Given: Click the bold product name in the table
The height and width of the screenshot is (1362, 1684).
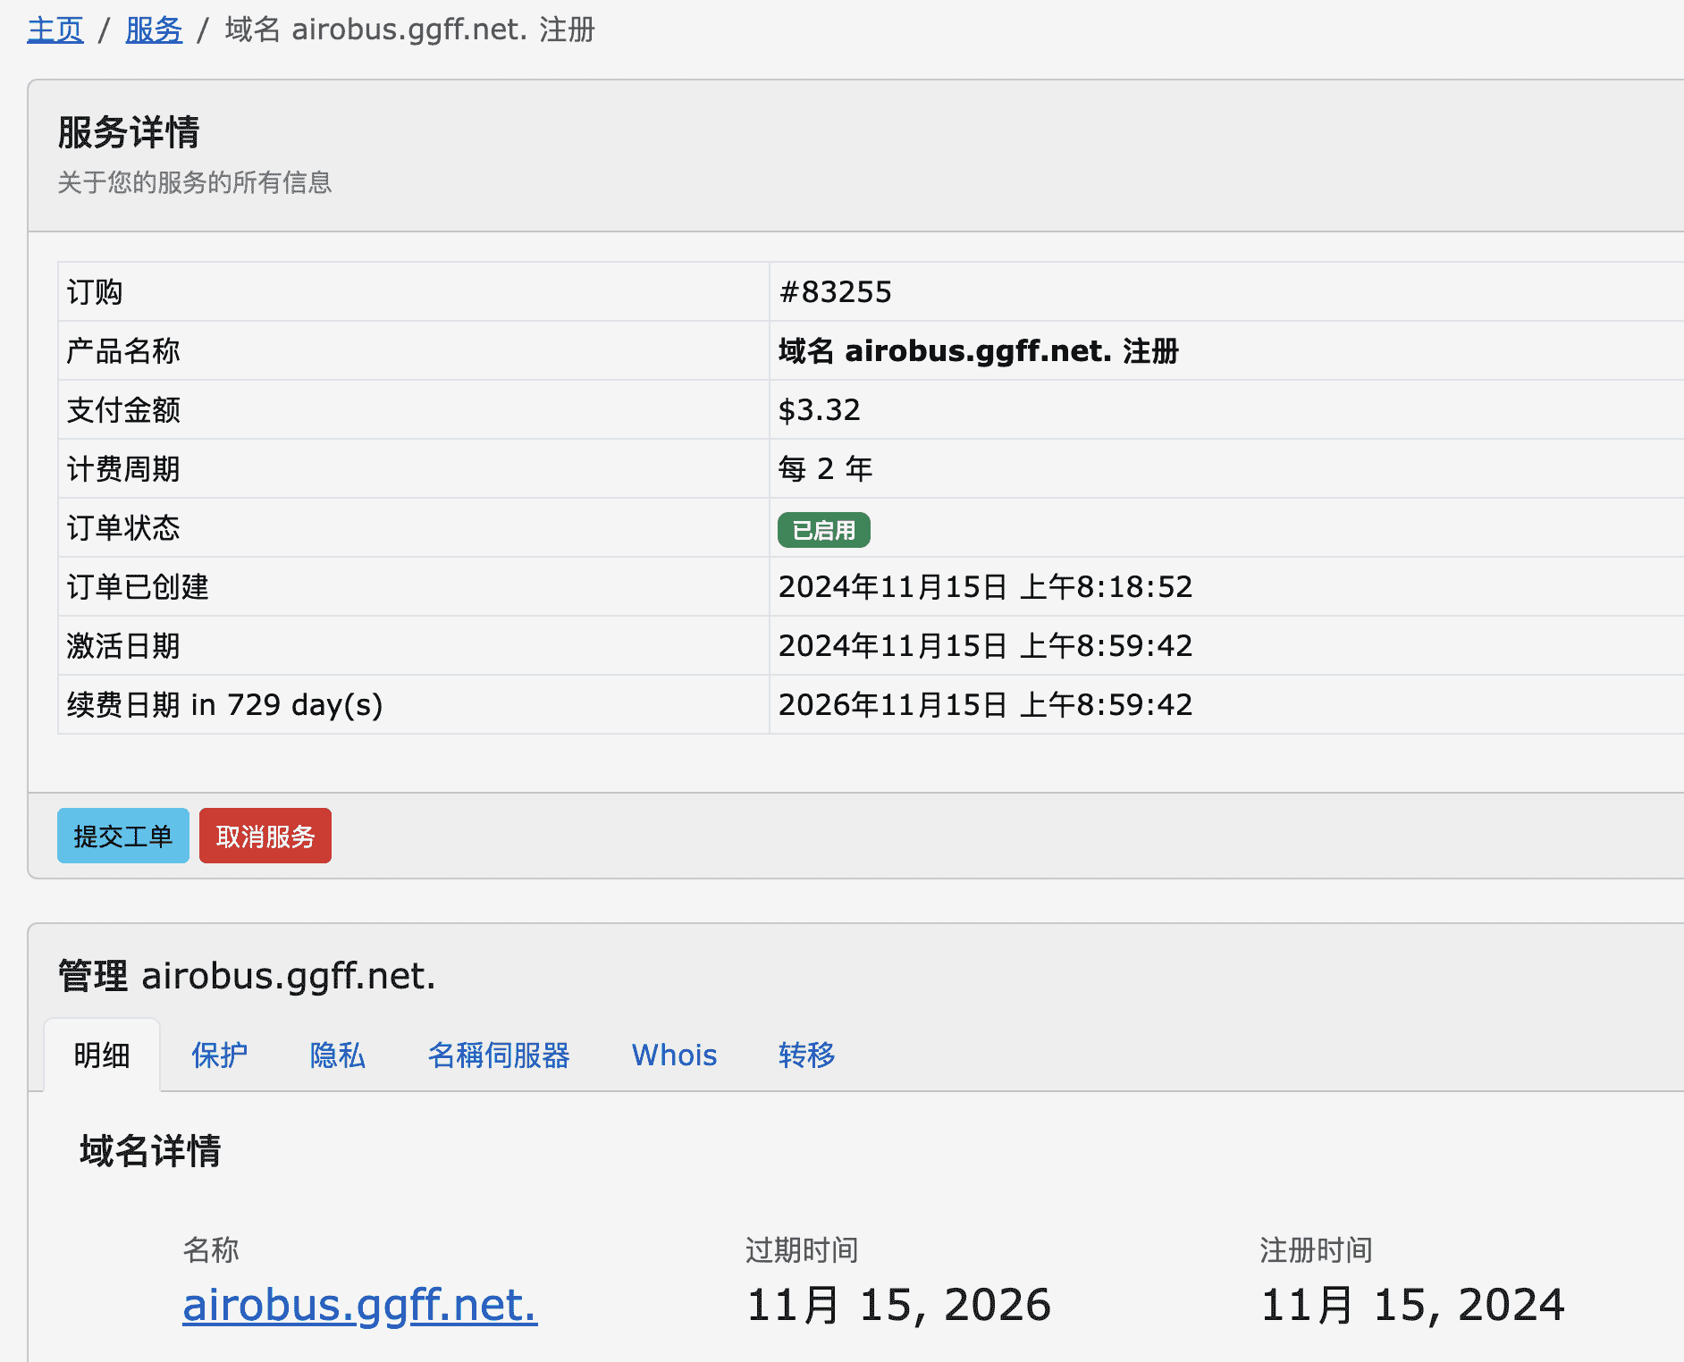Looking at the screenshot, I should (978, 351).
